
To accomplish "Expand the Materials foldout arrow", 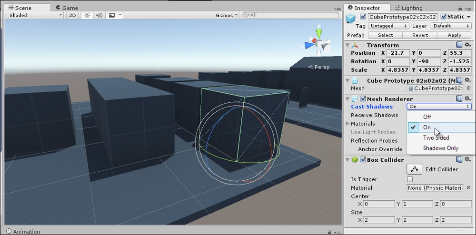I will [348, 124].
